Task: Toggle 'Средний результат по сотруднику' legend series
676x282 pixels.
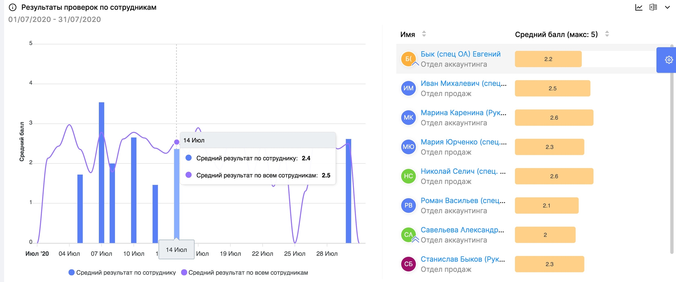Action: tap(122, 273)
